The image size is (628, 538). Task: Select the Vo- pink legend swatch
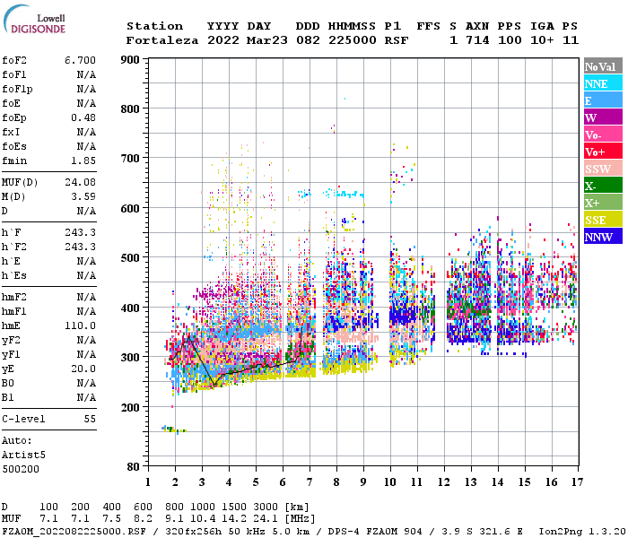(x=603, y=134)
